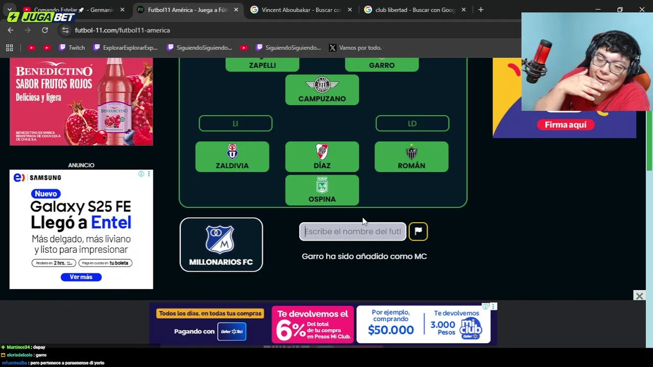Open second SiguiendoSiguiendo... Twitch bookmark

pos(288,47)
